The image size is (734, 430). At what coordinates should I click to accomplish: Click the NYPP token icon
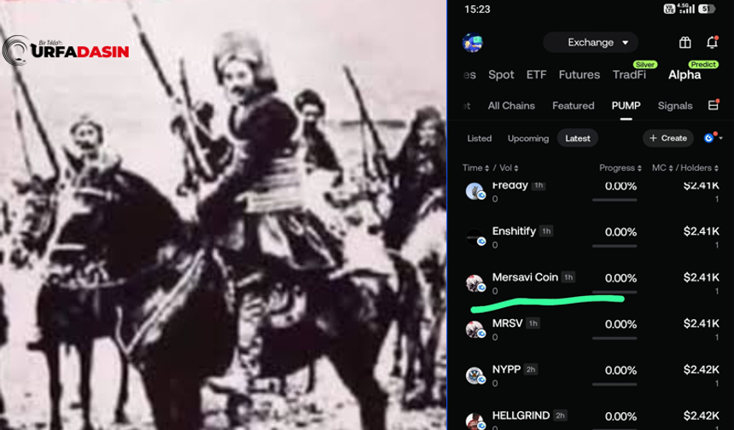[x=475, y=375]
